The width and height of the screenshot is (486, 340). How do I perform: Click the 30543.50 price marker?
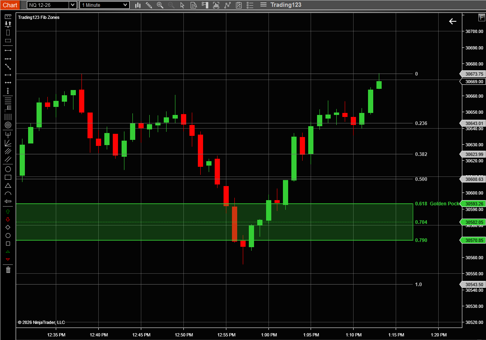click(472, 285)
